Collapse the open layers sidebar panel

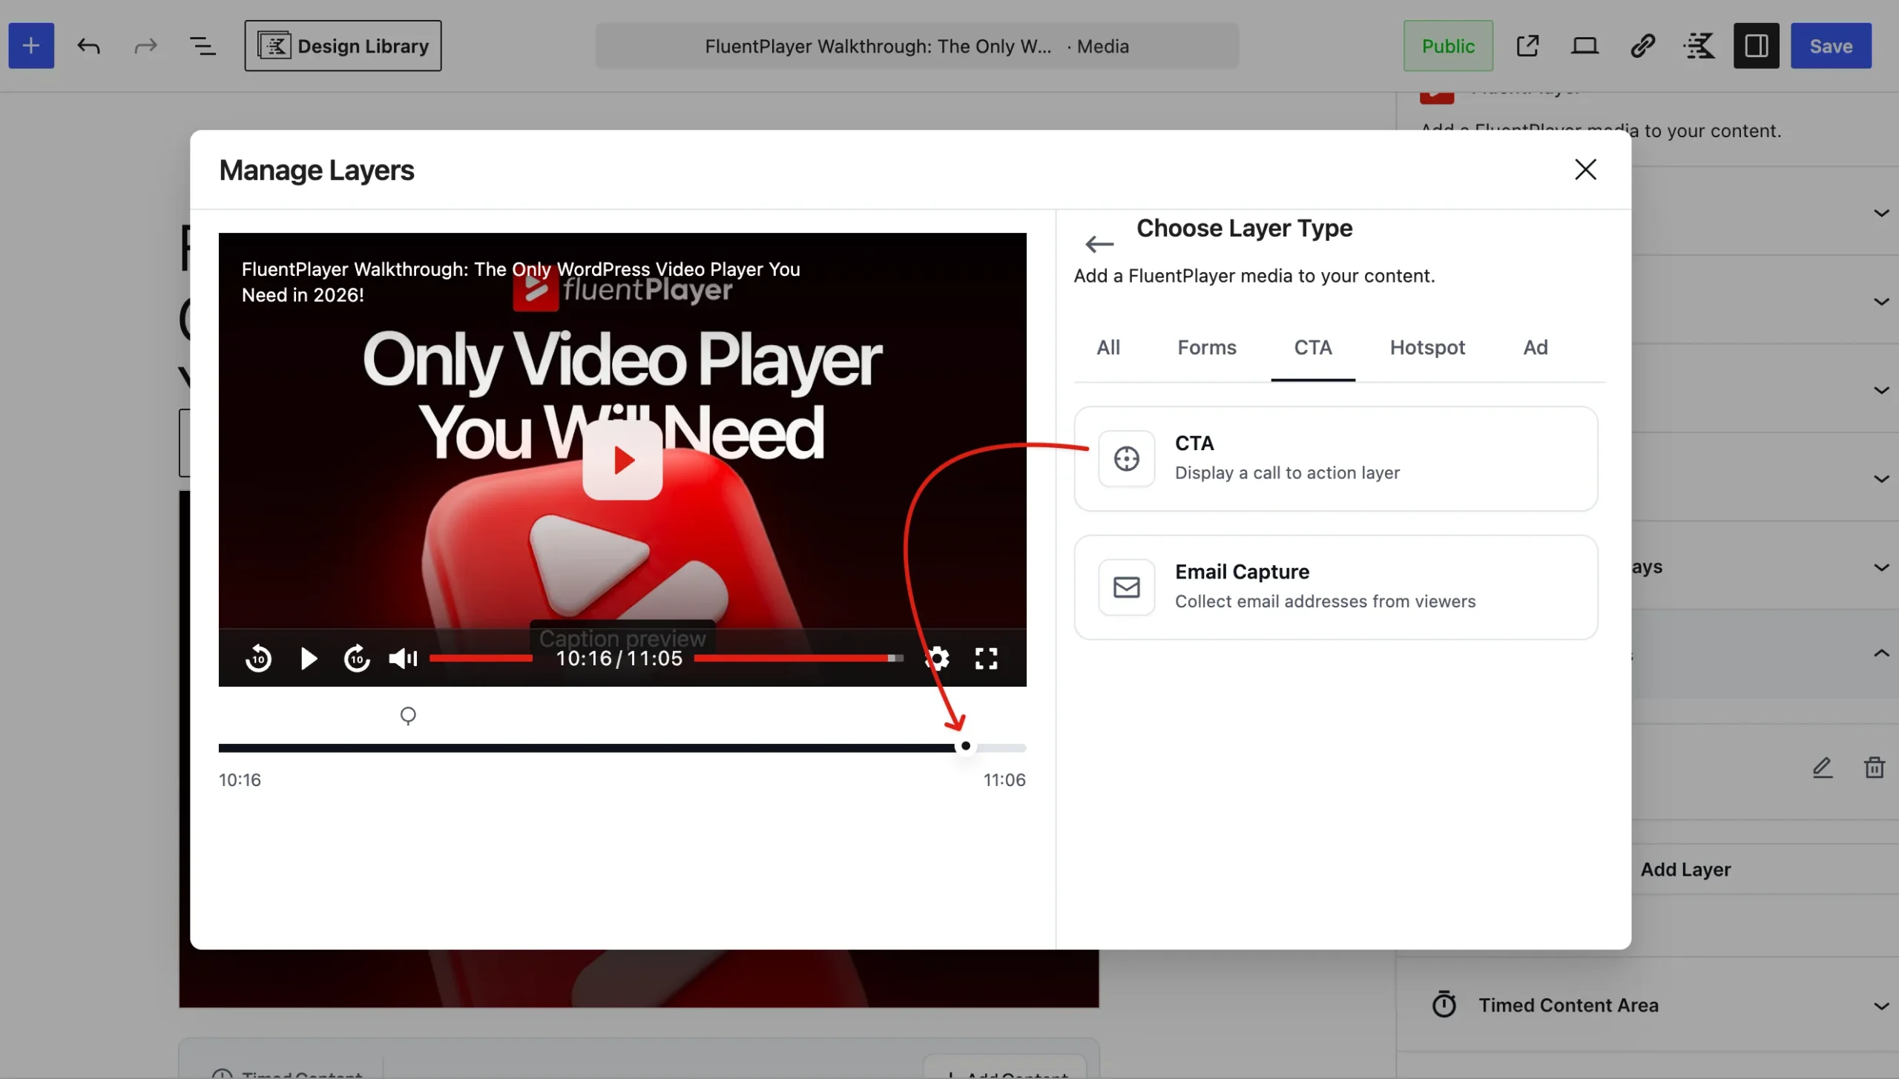click(x=1881, y=654)
